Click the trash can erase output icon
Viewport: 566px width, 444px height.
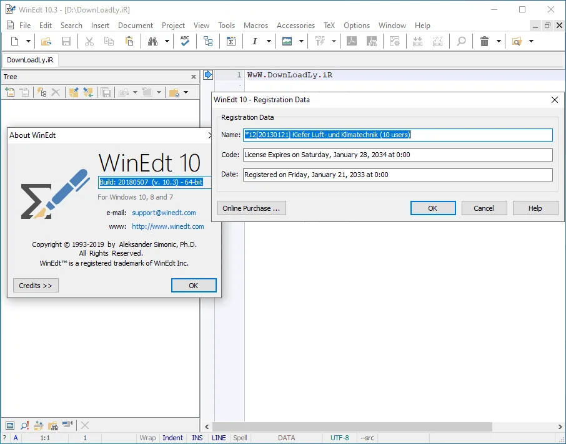484,41
